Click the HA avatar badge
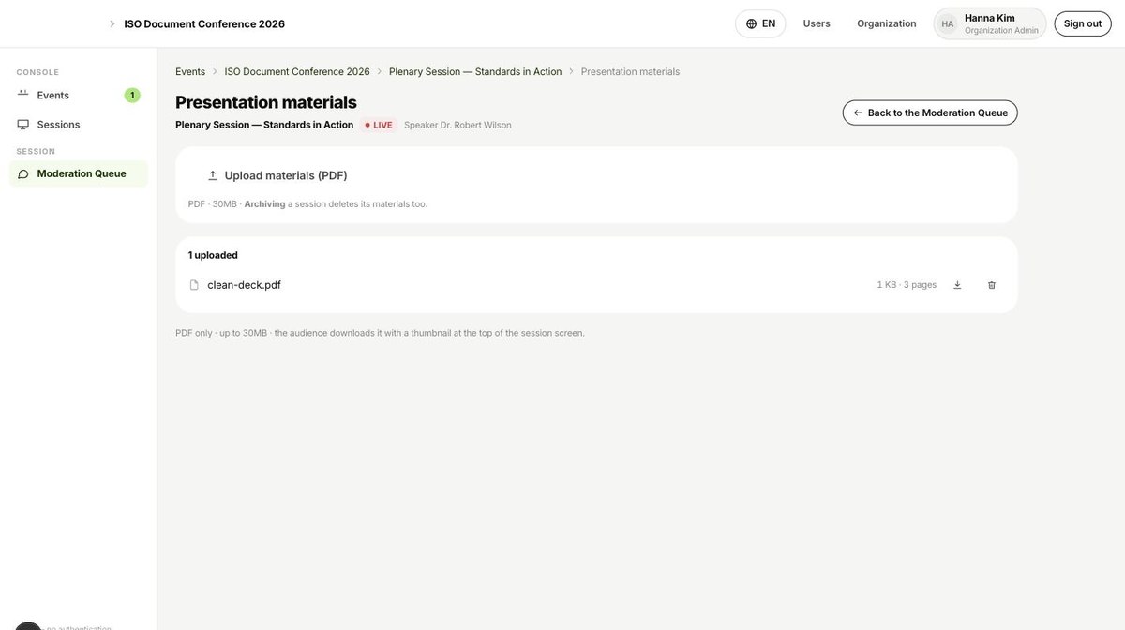This screenshot has width=1125, height=630. (x=948, y=23)
